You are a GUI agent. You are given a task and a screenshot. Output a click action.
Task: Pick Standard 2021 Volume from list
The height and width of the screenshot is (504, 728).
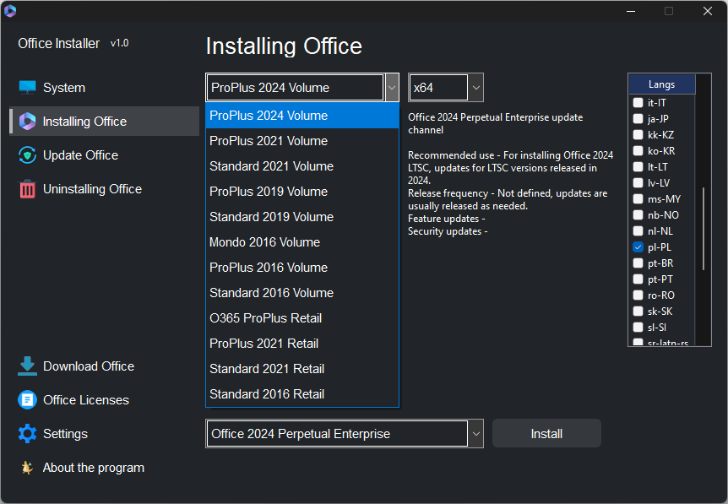(302, 166)
